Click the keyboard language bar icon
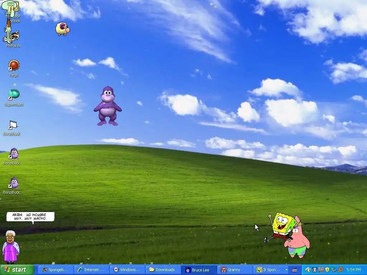 [x=295, y=270]
